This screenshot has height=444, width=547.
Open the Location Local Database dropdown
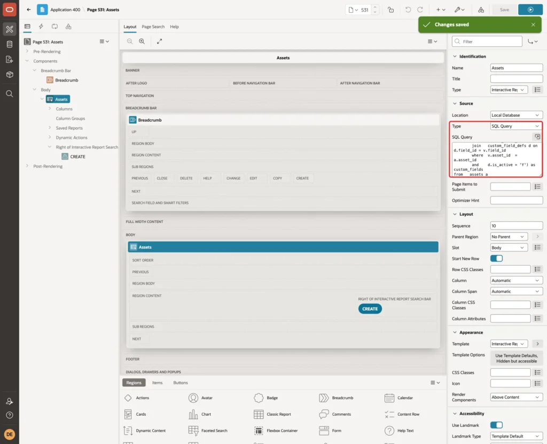(517, 115)
